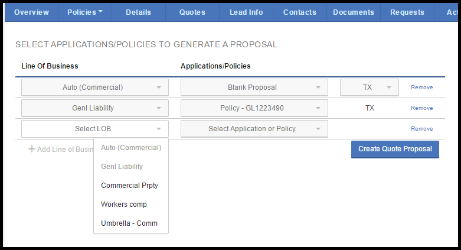
Task: Expand the Blank Proposal dropdown
Action: (254, 87)
